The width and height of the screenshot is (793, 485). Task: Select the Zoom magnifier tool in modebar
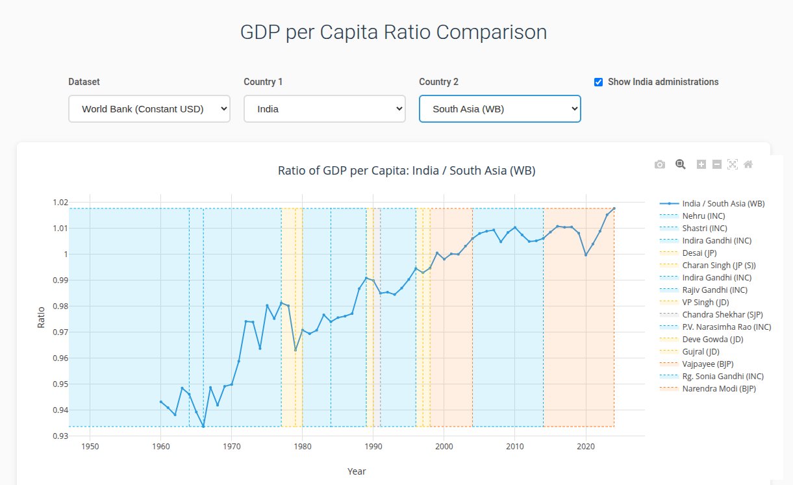(x=681, y=164)
